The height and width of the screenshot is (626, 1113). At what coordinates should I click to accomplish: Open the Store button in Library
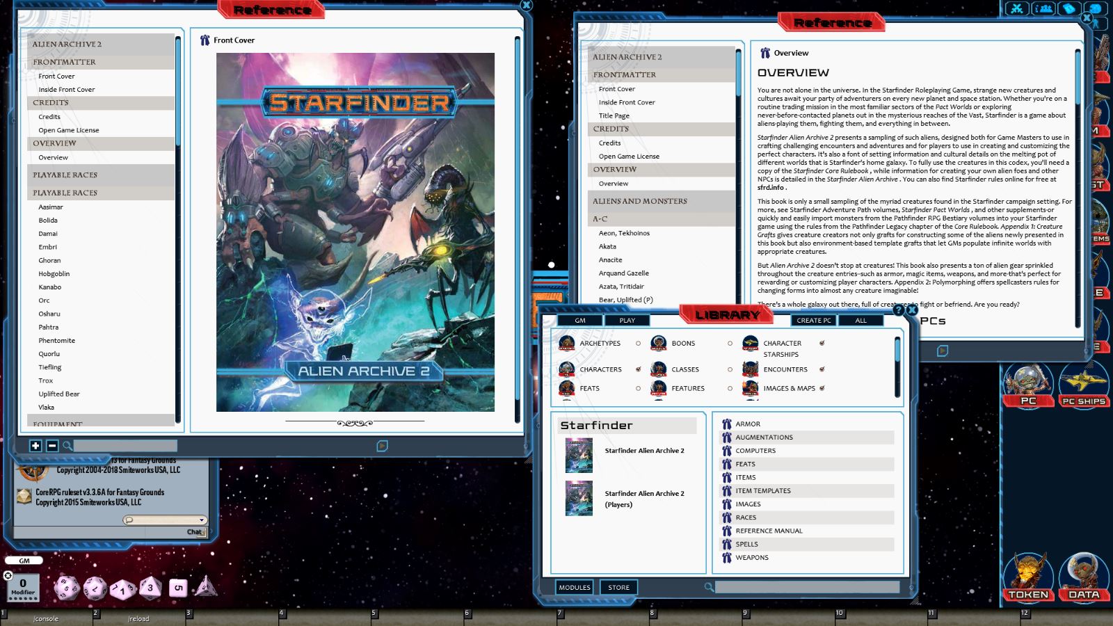tap(618, 587)
